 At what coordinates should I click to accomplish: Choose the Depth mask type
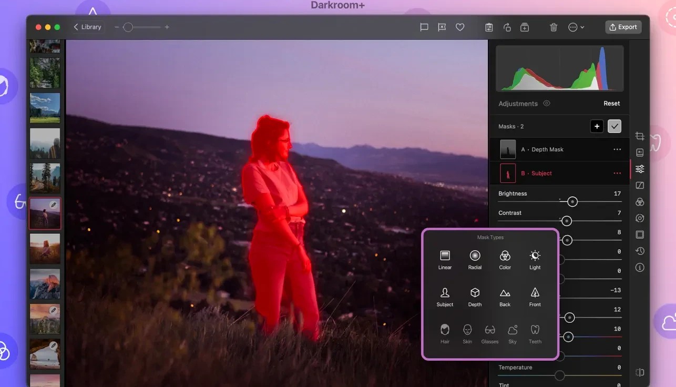(x=475, y=297)
